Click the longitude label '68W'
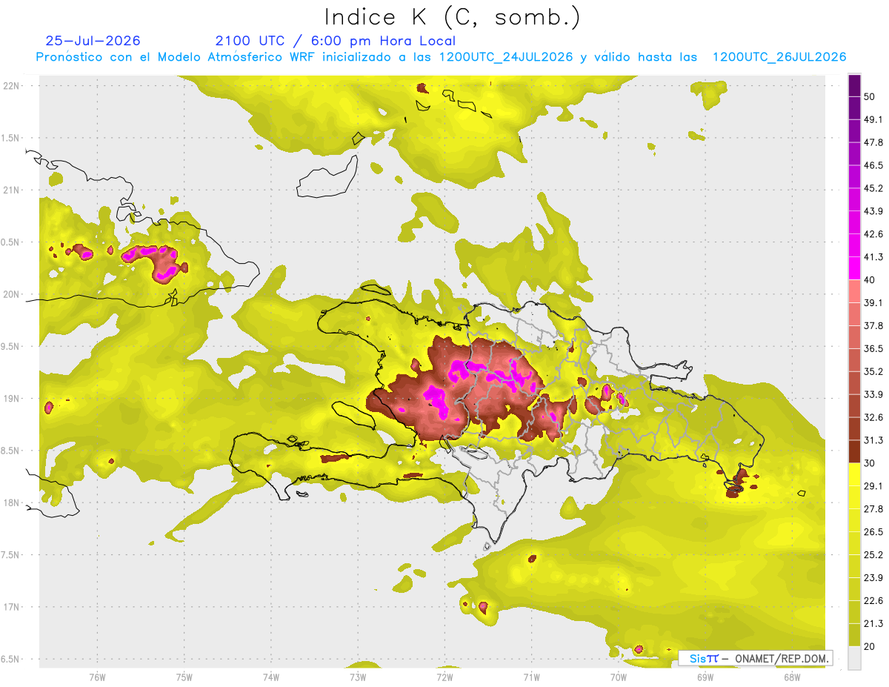This screenshot has height=687, width=889. click(x=791, y=677)
